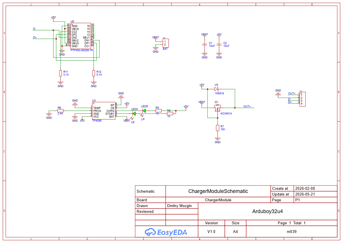Click resistor R11 5.1K symbol
The height and width of the screenshot is (243, 343).
(x=61, y=73)
